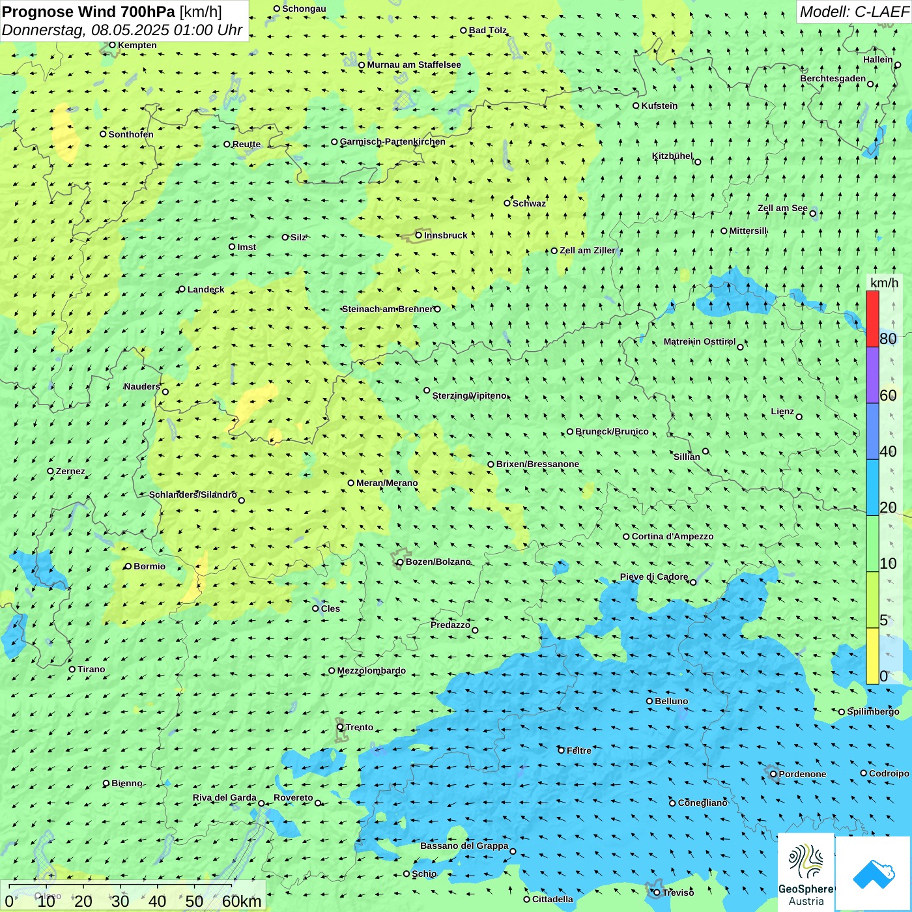Select the Nauders label
The width and height of the screenshot is (912, 912).
[x=142, y=386]
